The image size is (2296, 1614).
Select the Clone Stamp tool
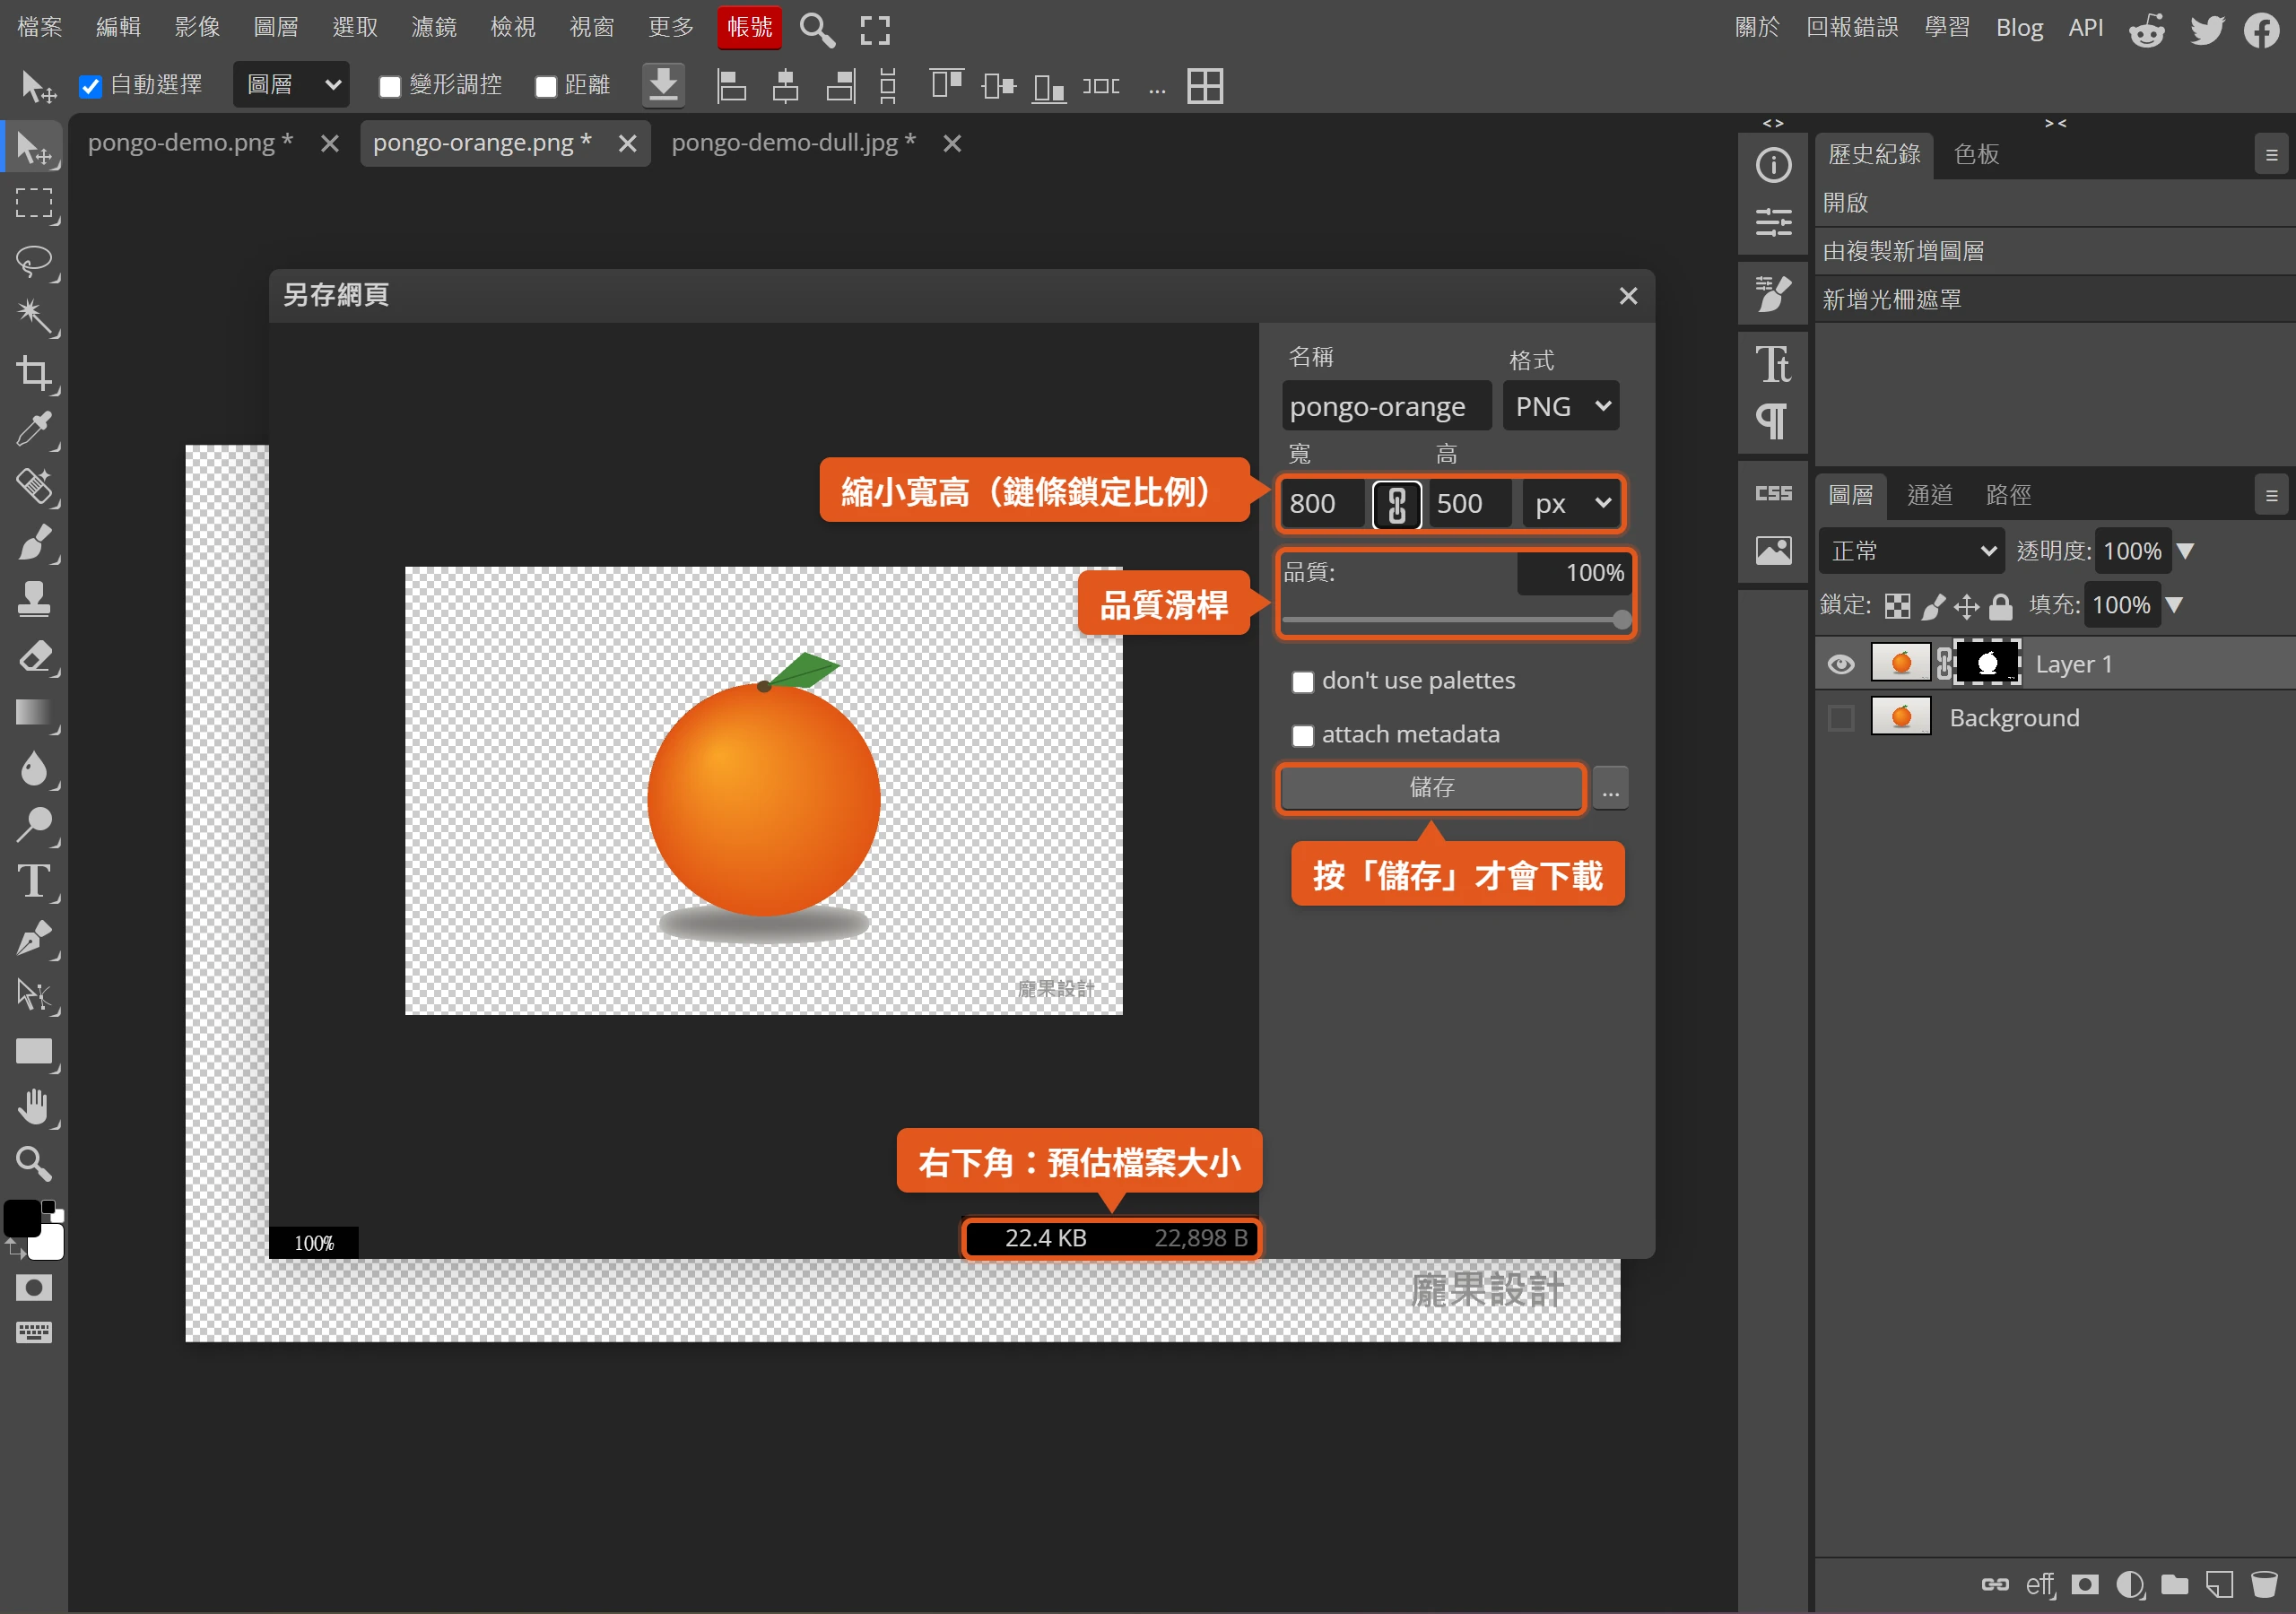pos(35,599)
